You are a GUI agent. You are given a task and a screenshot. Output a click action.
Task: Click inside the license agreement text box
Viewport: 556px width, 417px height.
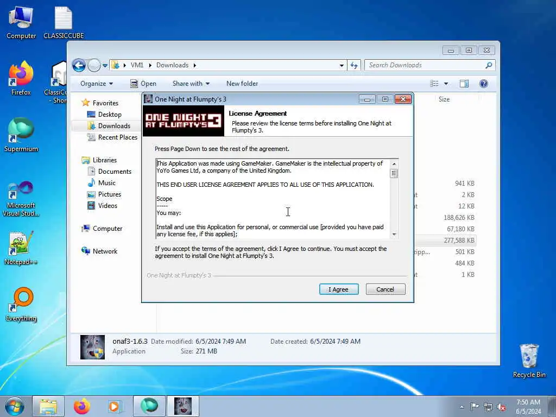click(x=273, y=199)
